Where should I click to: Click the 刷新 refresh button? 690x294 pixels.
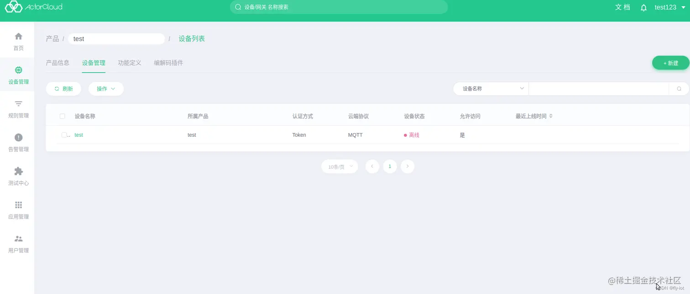(x=63, y=89)
